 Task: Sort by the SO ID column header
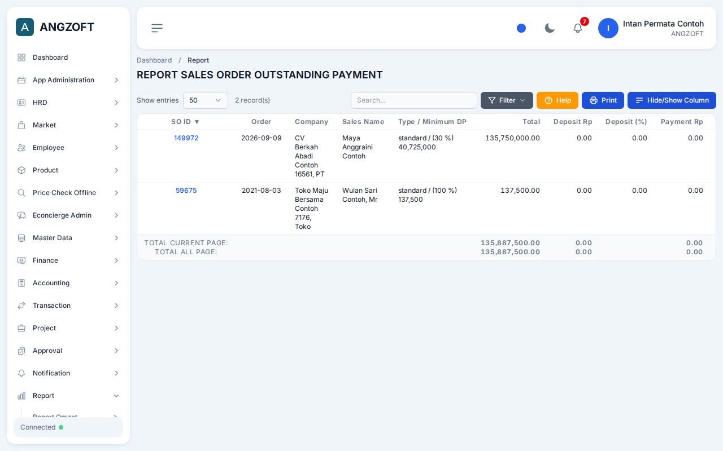pyautogui.click(x=186, y=122)
